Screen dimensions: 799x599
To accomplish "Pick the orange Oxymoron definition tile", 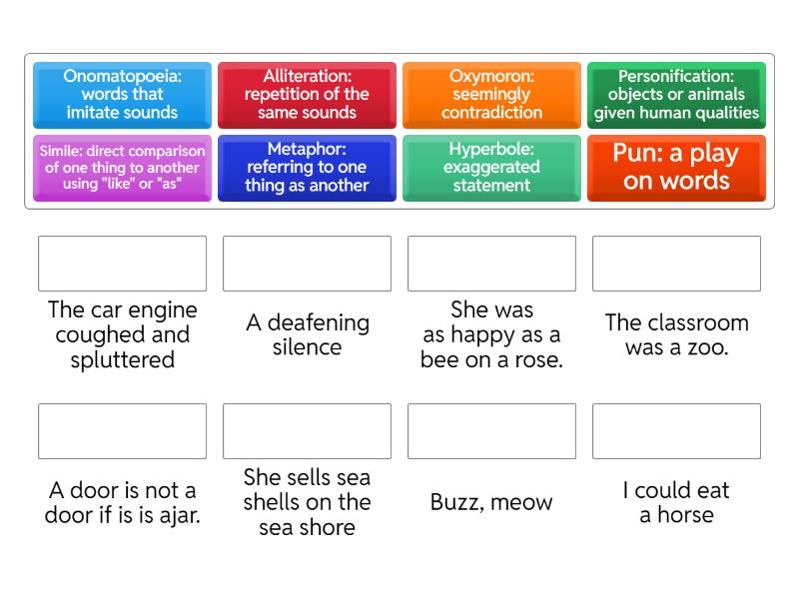I will point(491,95).
